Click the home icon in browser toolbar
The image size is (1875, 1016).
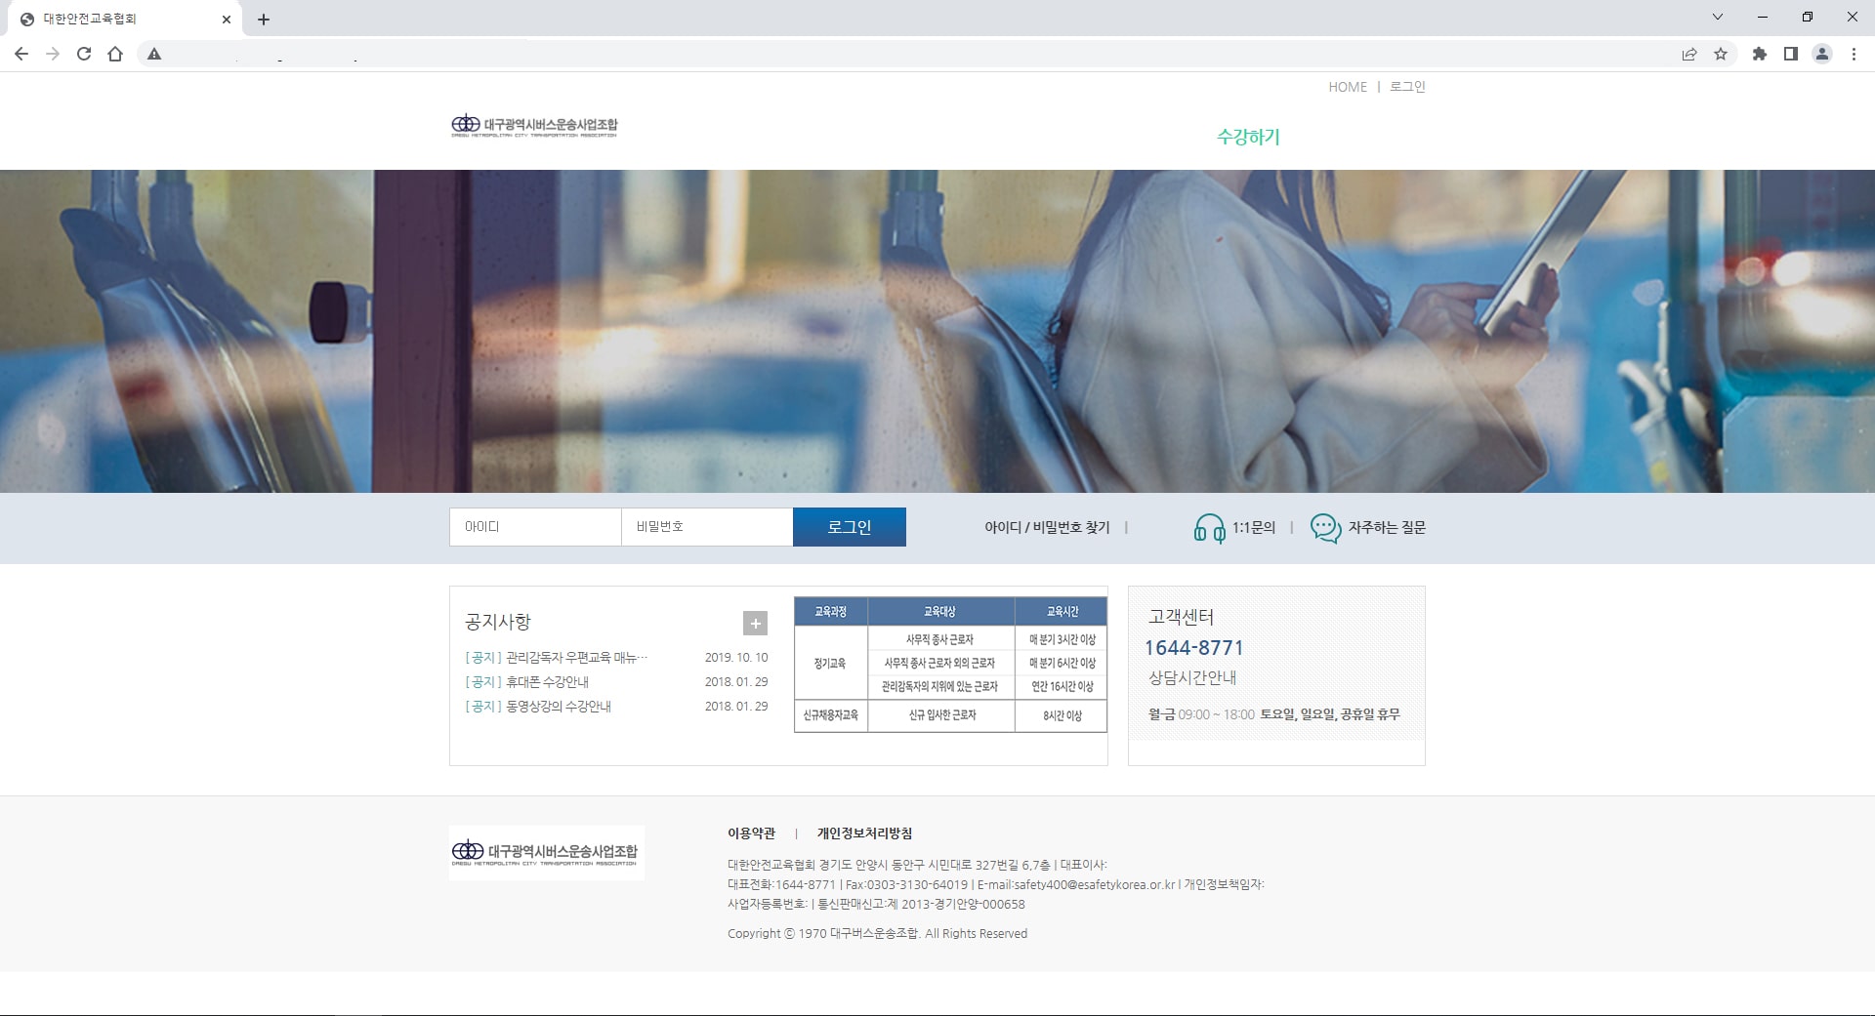coord(115,55)
